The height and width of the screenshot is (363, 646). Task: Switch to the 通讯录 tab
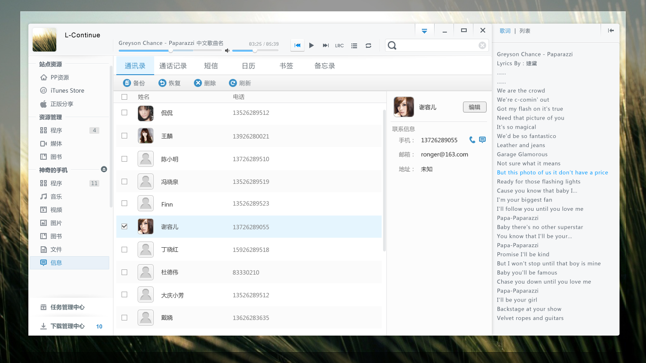pyautogui.click(x=135, y=66)
